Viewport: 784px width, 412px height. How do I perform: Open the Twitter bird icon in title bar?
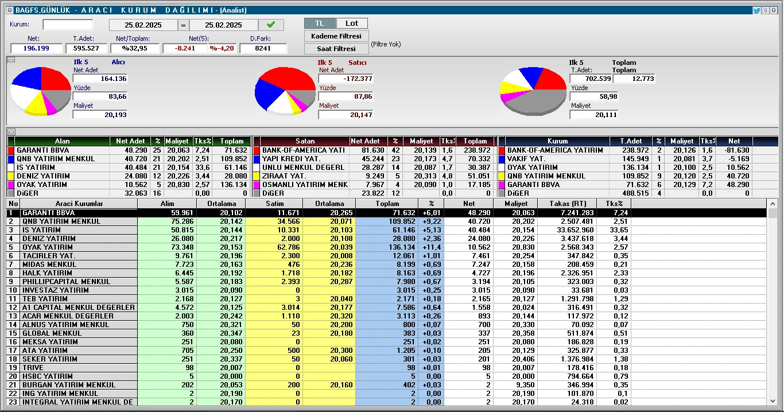pyautogui.click(x=757, y=10)
